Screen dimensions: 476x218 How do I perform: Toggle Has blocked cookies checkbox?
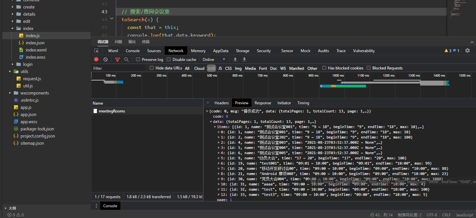click(324, 68)
